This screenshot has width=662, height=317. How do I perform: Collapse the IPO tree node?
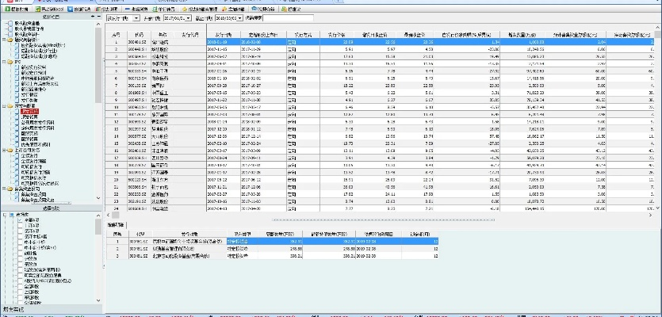click(x=3, y=61)
